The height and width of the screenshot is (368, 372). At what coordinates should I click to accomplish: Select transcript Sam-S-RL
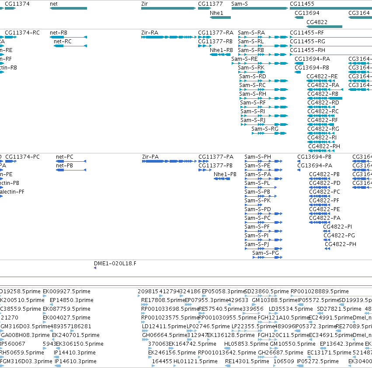tap(263, 46)
